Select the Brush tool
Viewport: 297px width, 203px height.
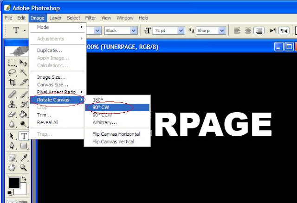click(24, 95)
